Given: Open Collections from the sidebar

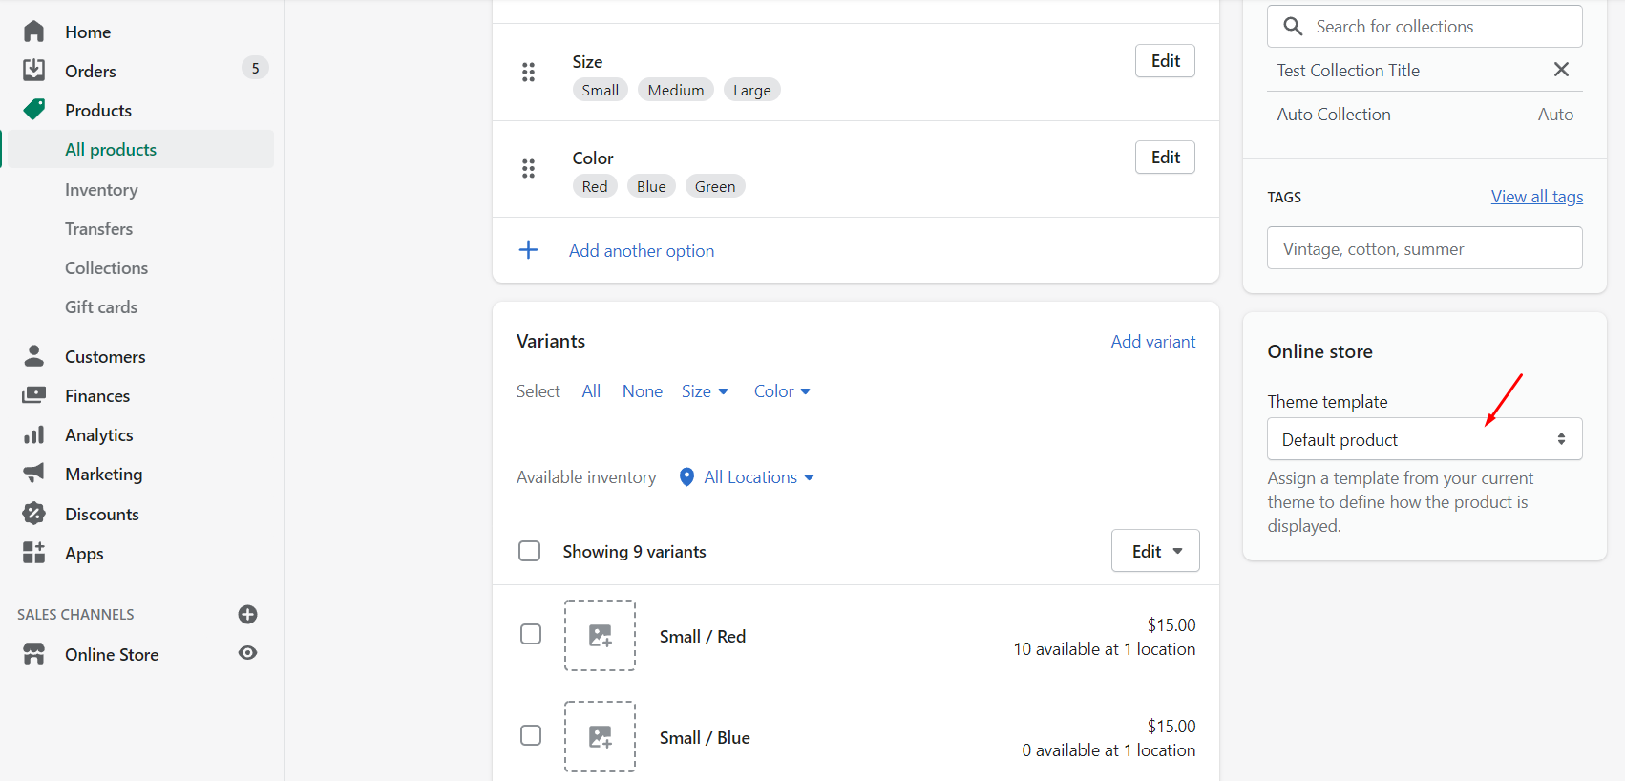Looking at the screenshot, I should (106, 267).
